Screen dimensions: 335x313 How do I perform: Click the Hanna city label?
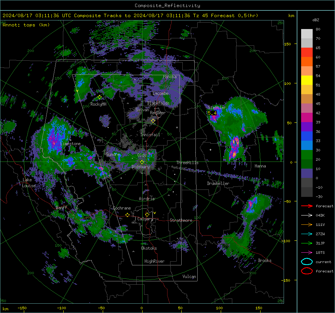[260, 166]
